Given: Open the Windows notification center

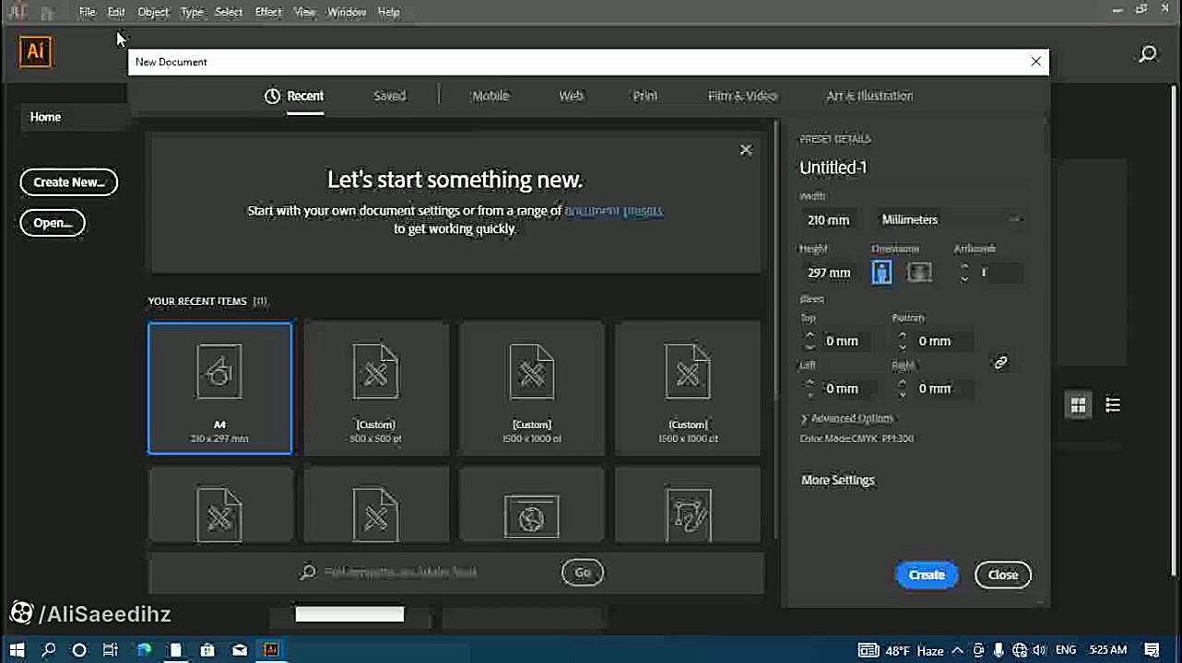Looking at the screenshot, I should 1152,650.
